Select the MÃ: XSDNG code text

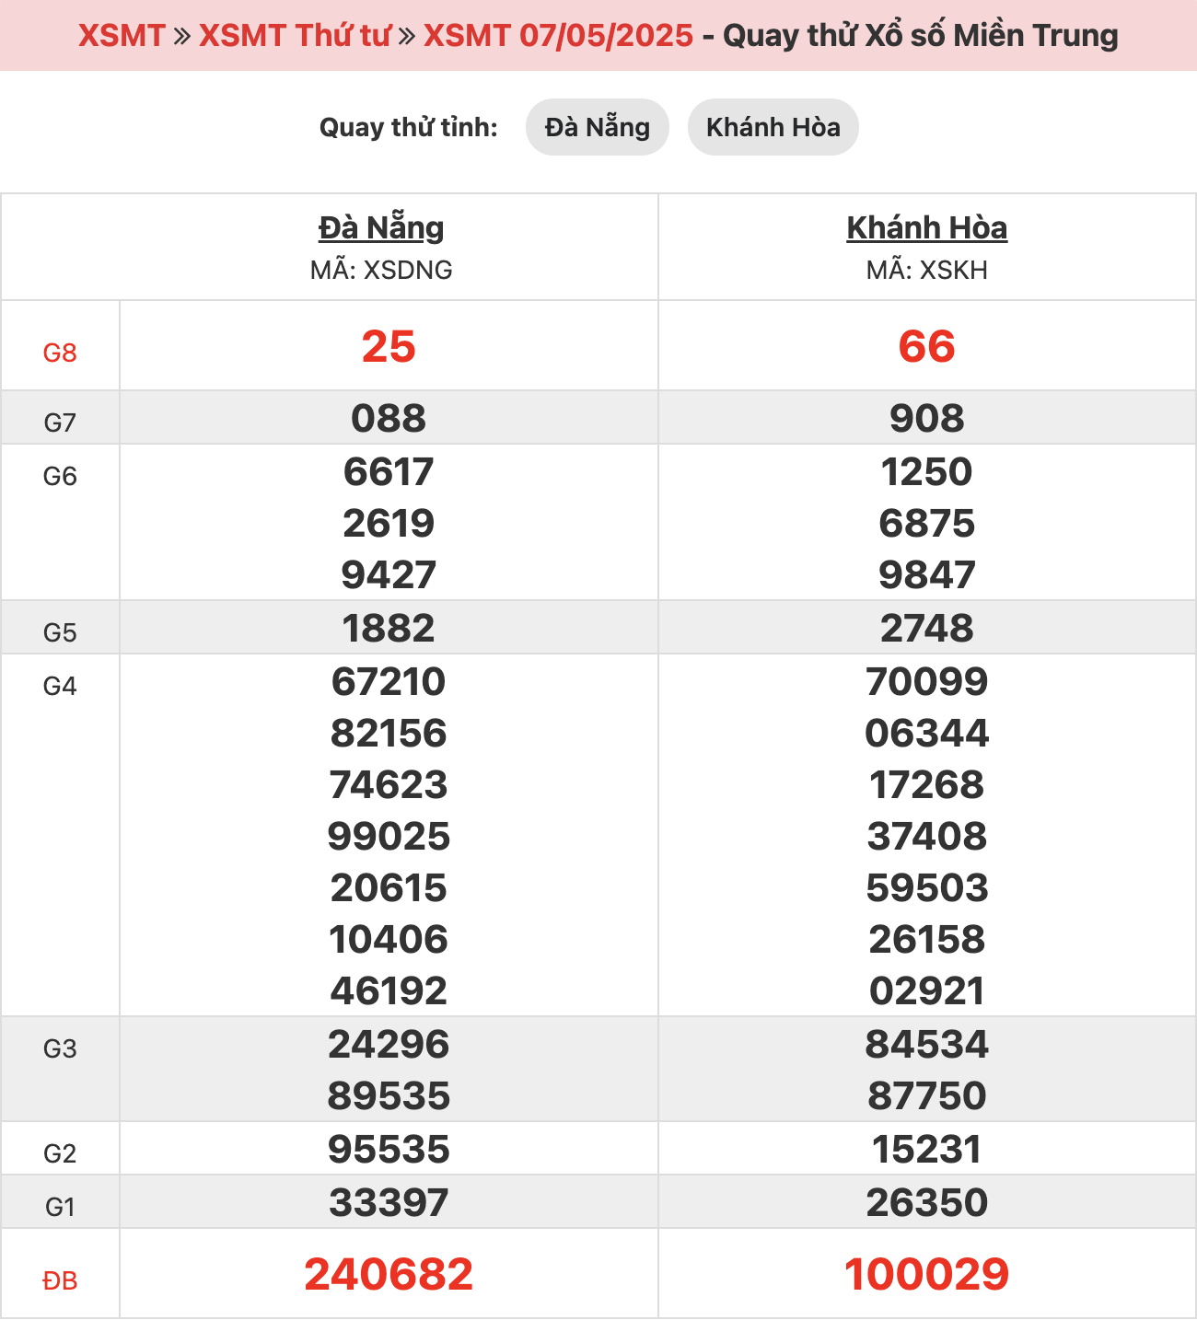(381, 270)
